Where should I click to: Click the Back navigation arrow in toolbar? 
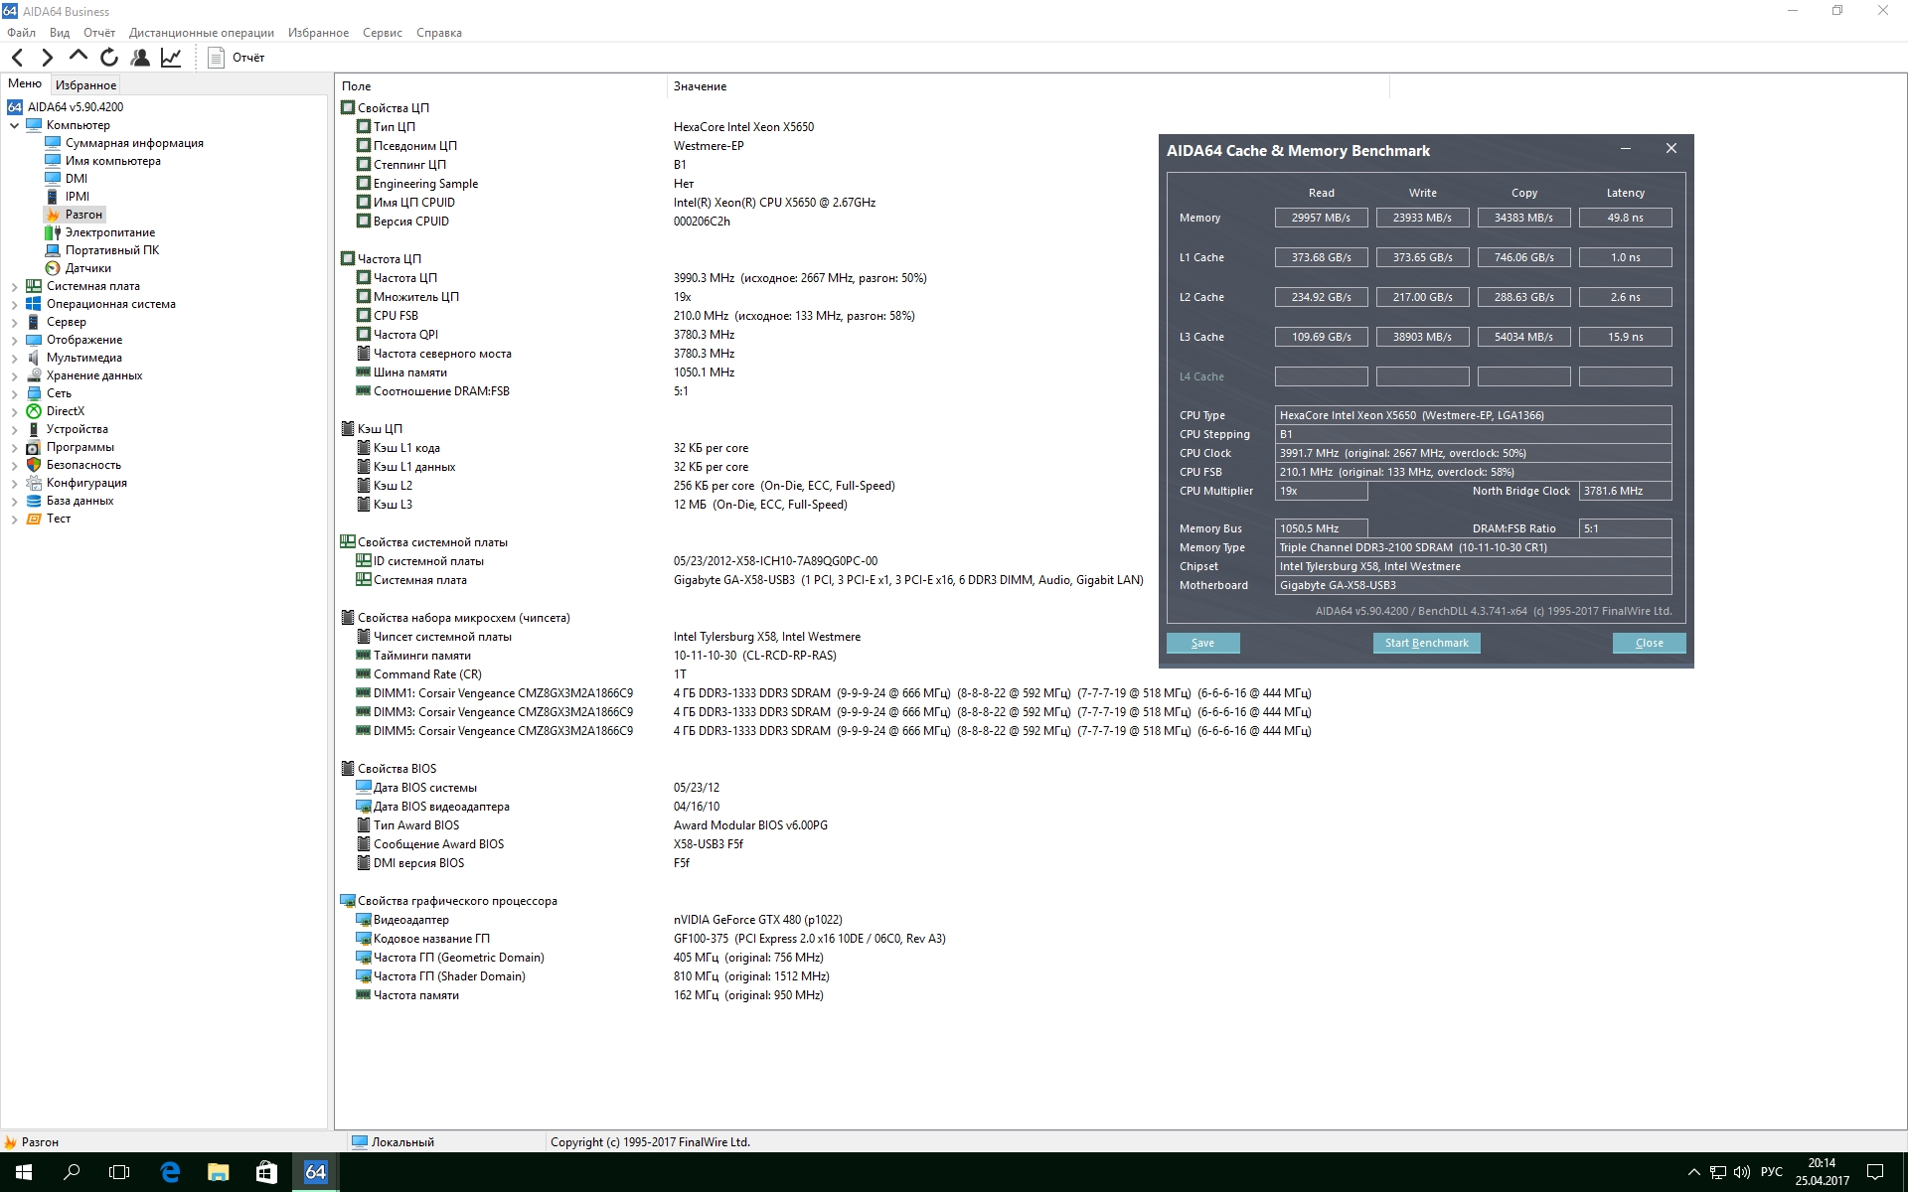[17, 58]
